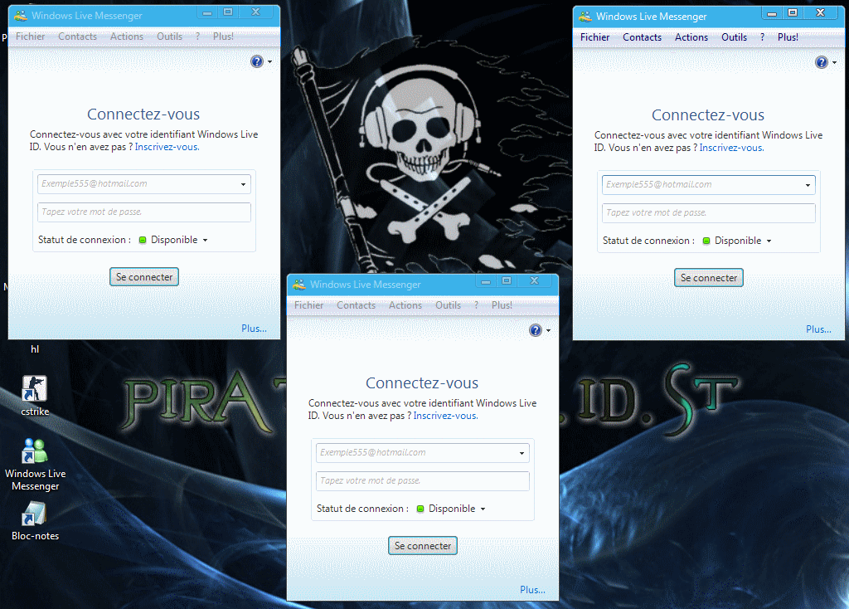Click the title bar Messenger icon of the right window
The width and height of the screenshot is (849, 609).
pyautogui.click(x=585, y=17)
